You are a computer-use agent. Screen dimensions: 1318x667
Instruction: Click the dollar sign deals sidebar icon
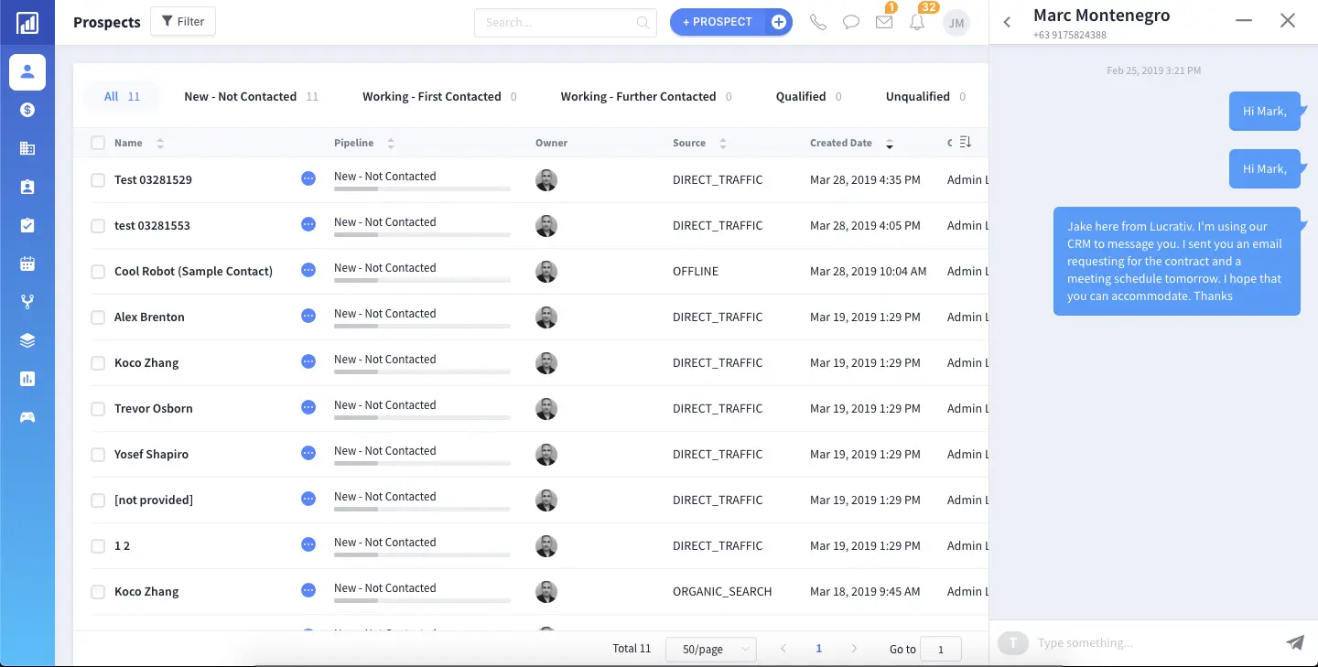[x=27, y=110]
